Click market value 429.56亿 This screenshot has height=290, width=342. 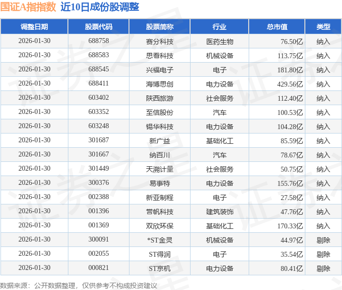pyautogui.click(x=290, y=84)
